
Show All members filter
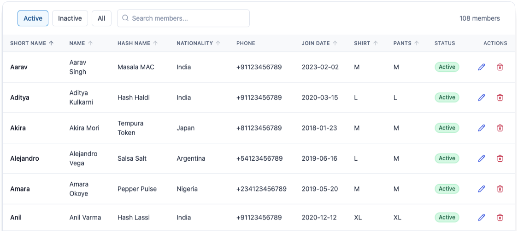101,18
